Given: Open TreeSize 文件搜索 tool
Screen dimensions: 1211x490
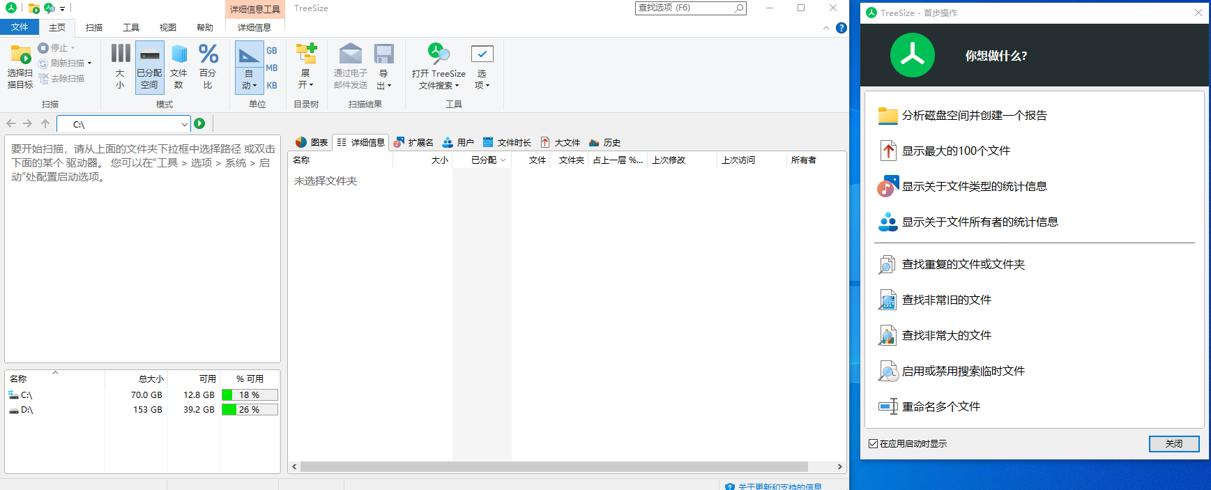Looking at the screenshot, I should pos(439,67).
